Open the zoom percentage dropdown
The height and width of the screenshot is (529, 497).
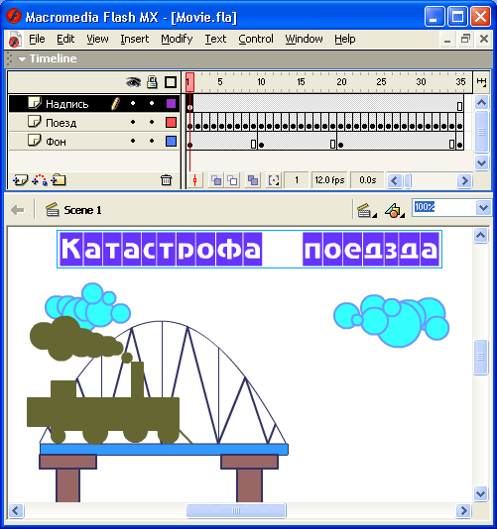[483, 207]
